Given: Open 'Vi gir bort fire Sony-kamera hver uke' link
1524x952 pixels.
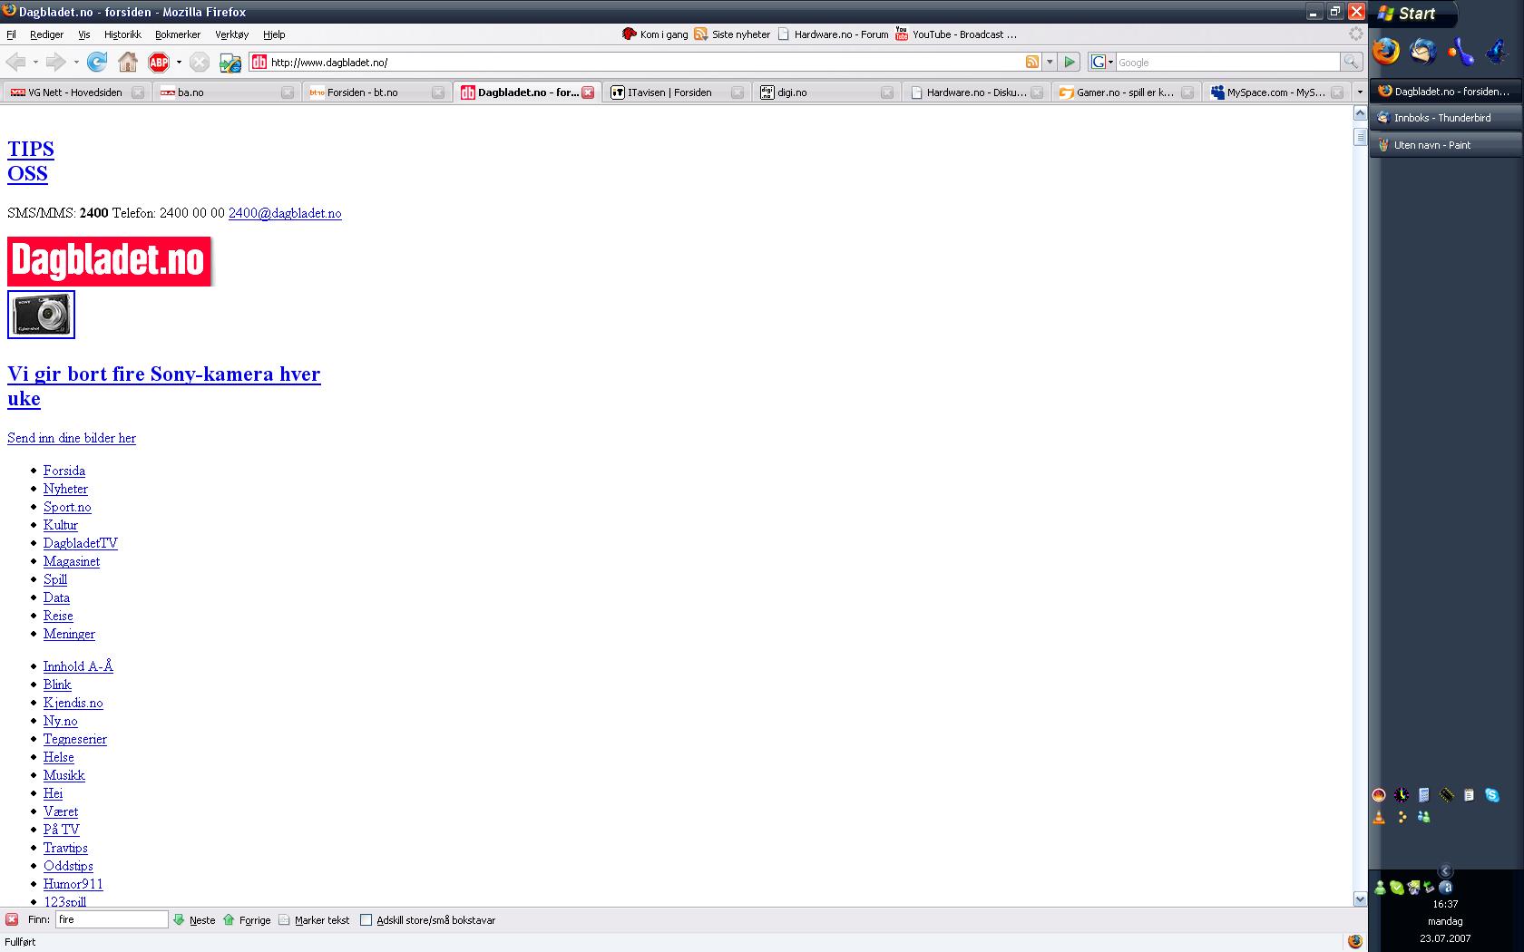Looking at the screenshot, I should pyautogui.click(x=163, y=386).
